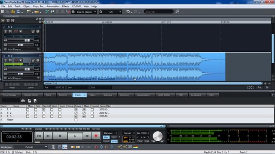The width and height of the screenshot is (275, 154).
Task: Click the Search input field
Action: [x=159, y=12]
